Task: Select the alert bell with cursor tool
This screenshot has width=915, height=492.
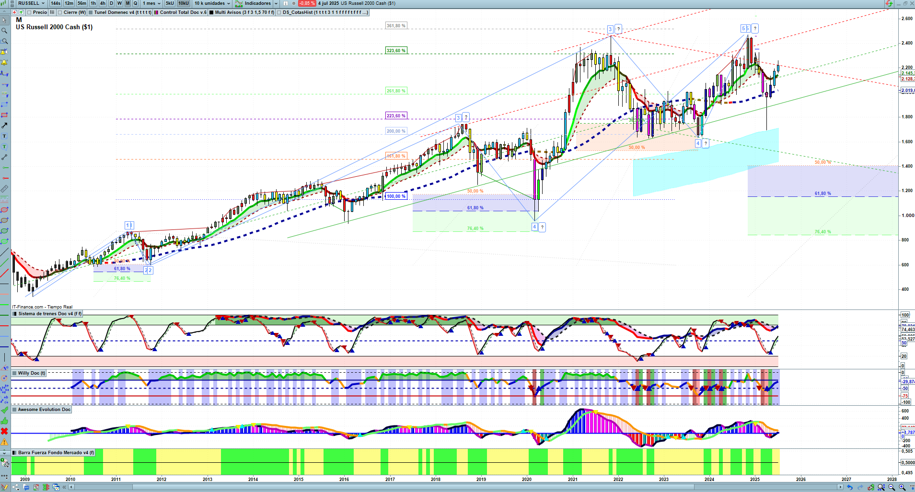Action: coord(4,52)
